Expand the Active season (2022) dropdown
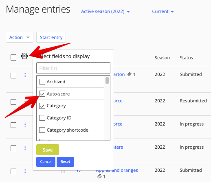The width and height of the screenshot is (211, 182). pos(105,11)
